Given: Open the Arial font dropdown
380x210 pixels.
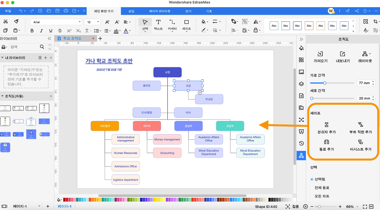Looking at the screenshot, I should (56, 22).
